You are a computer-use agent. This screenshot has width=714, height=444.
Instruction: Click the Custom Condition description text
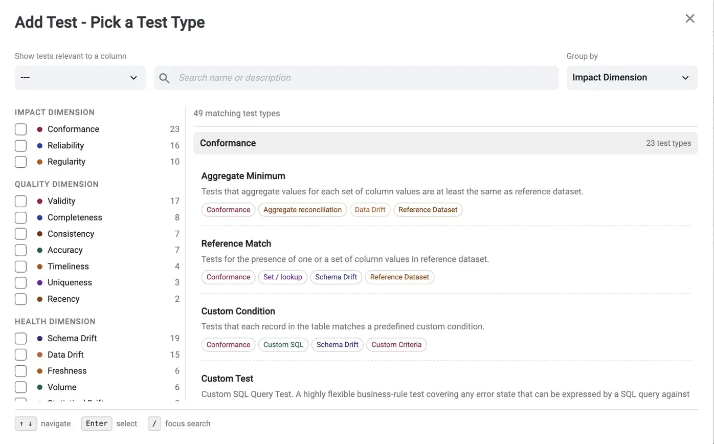(x=343, y=326)
